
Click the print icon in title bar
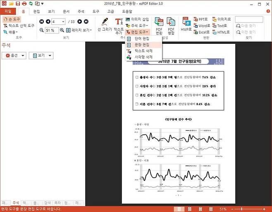[24, 3]
